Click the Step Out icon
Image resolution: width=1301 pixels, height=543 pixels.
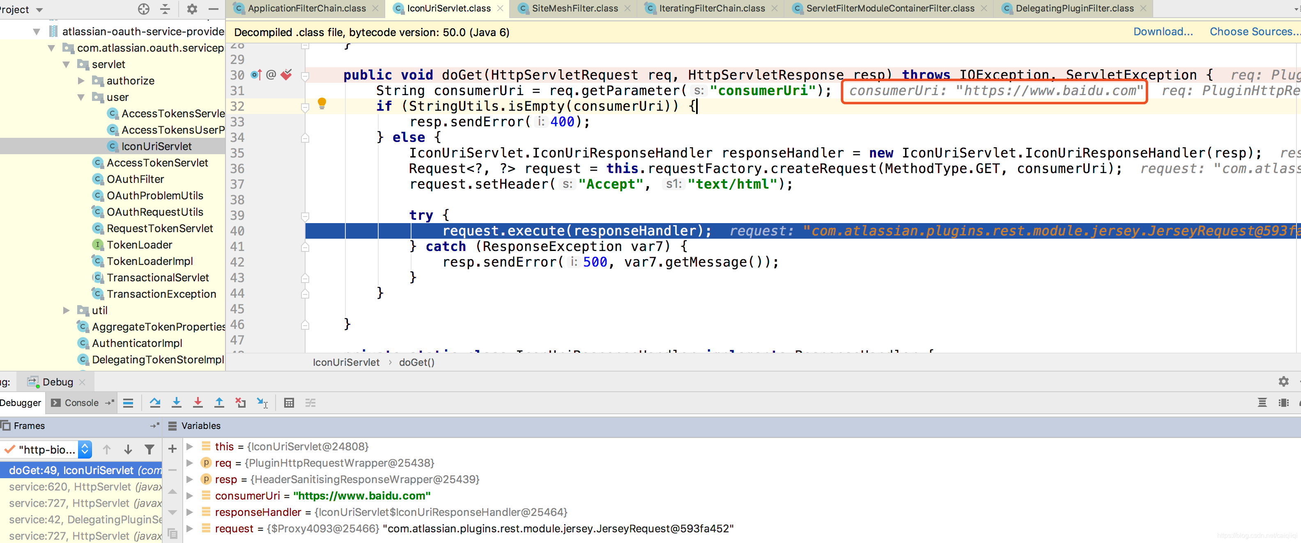pos(219,402)
